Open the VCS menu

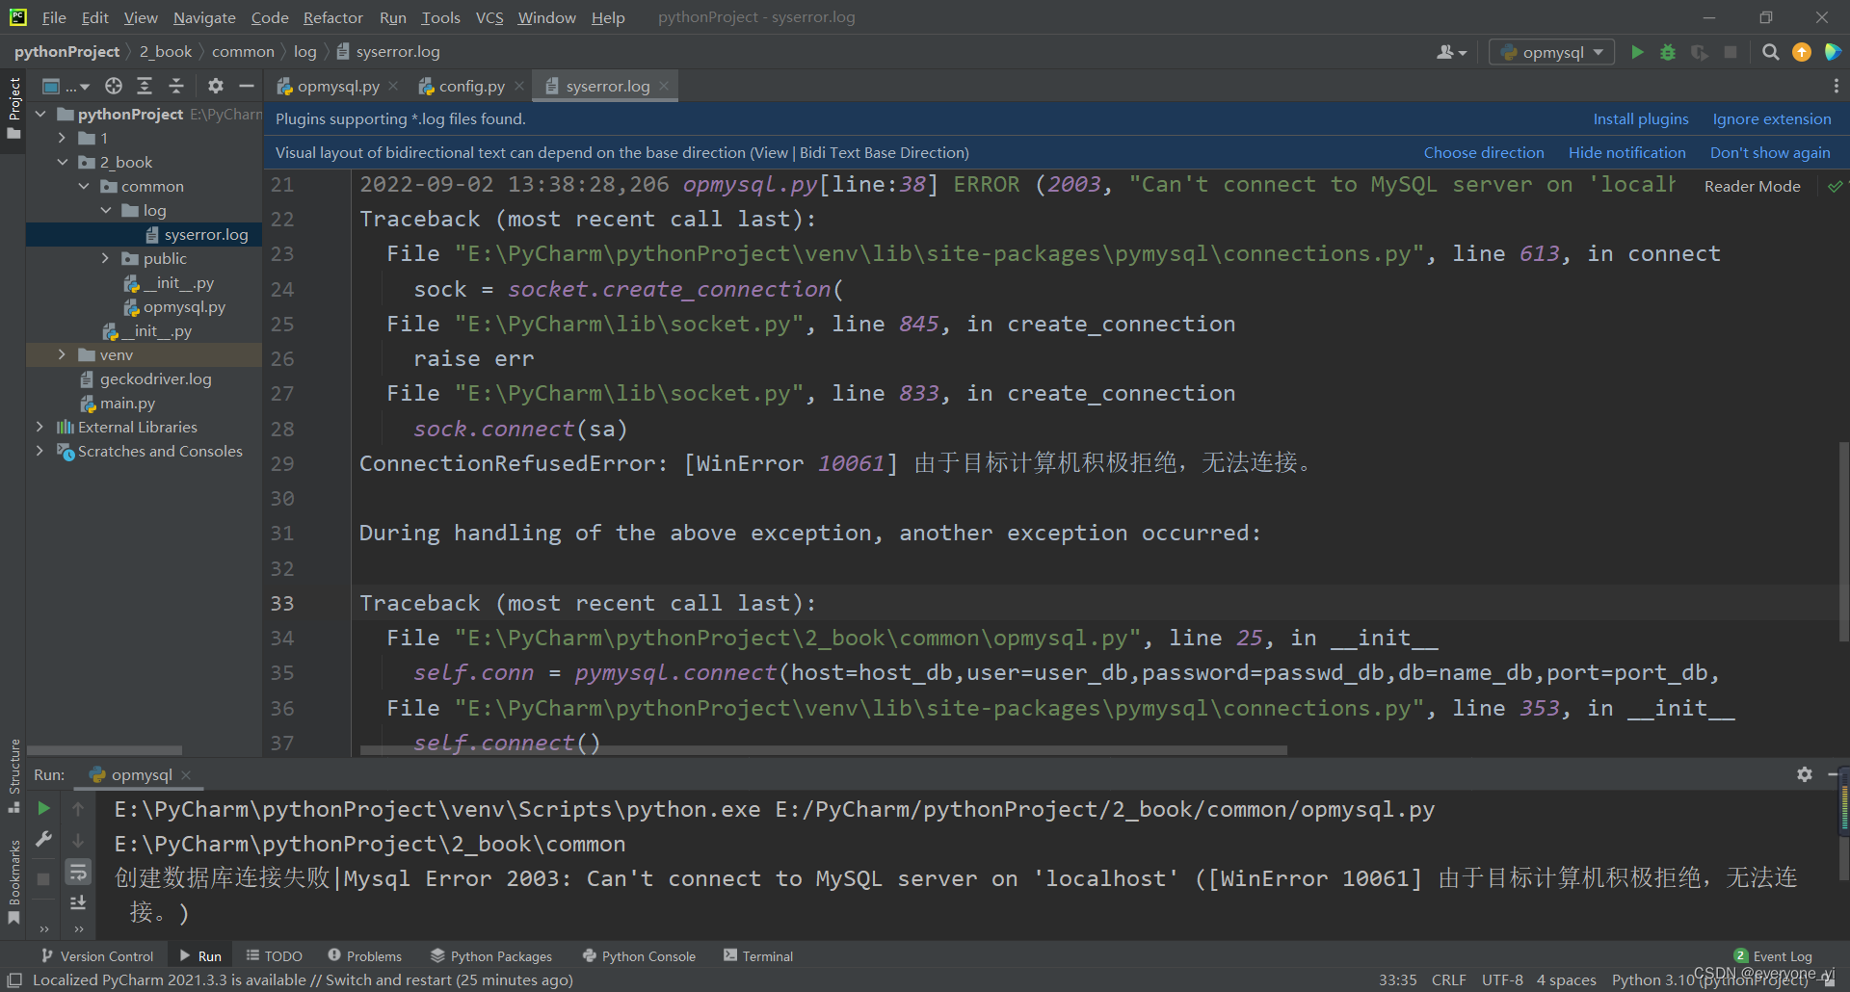click(489, 17)
